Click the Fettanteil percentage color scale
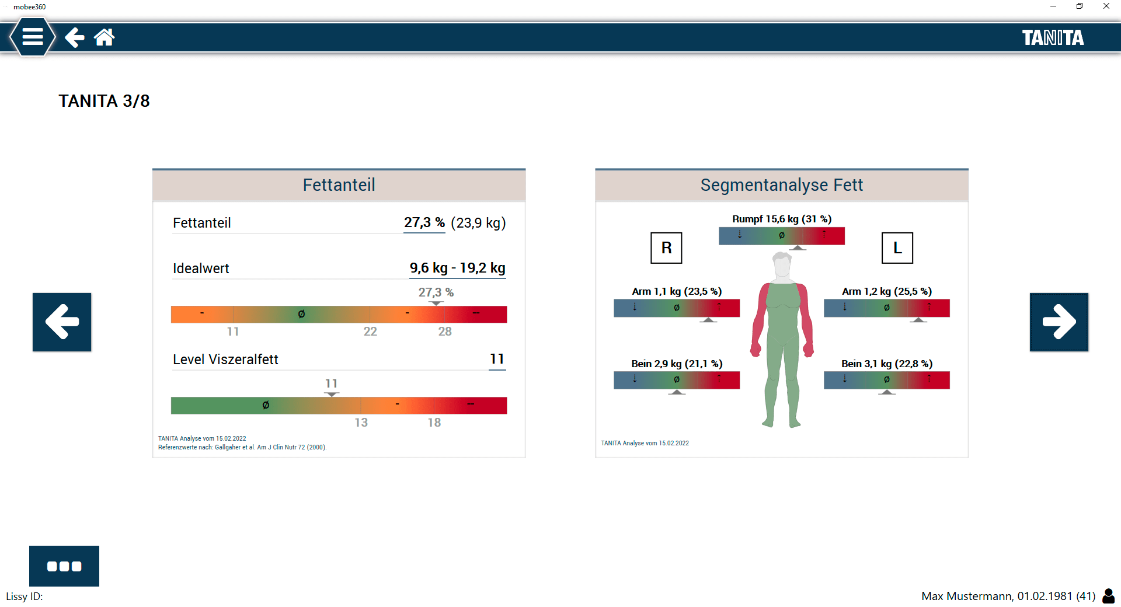 [339, 315]
